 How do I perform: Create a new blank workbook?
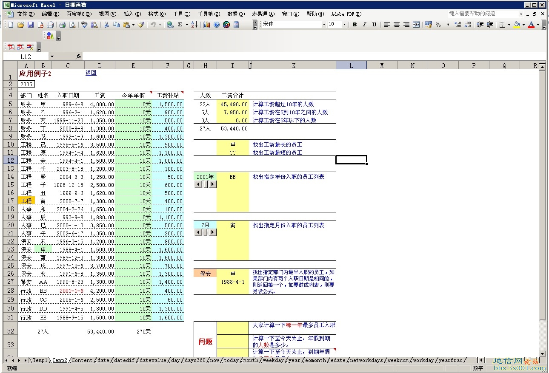coord(11,25)
